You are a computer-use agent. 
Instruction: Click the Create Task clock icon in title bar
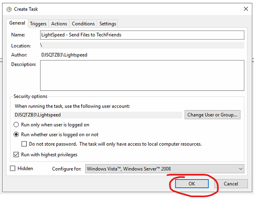9,9
